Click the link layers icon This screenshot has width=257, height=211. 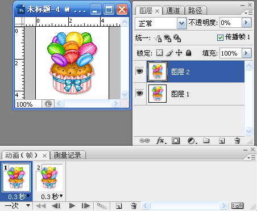tap(144, 141)
